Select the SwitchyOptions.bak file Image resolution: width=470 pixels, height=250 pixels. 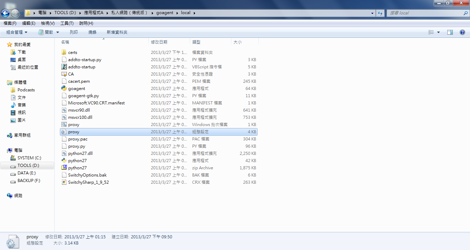158,175
